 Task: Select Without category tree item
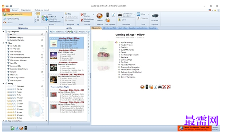17,37
